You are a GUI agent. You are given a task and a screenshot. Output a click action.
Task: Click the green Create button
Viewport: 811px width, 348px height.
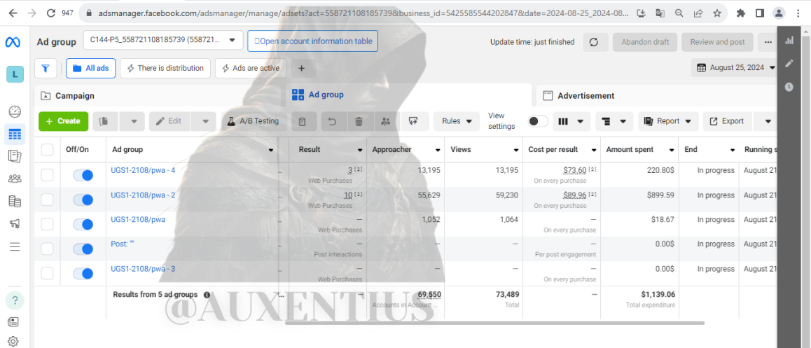(x=63, y=121)
